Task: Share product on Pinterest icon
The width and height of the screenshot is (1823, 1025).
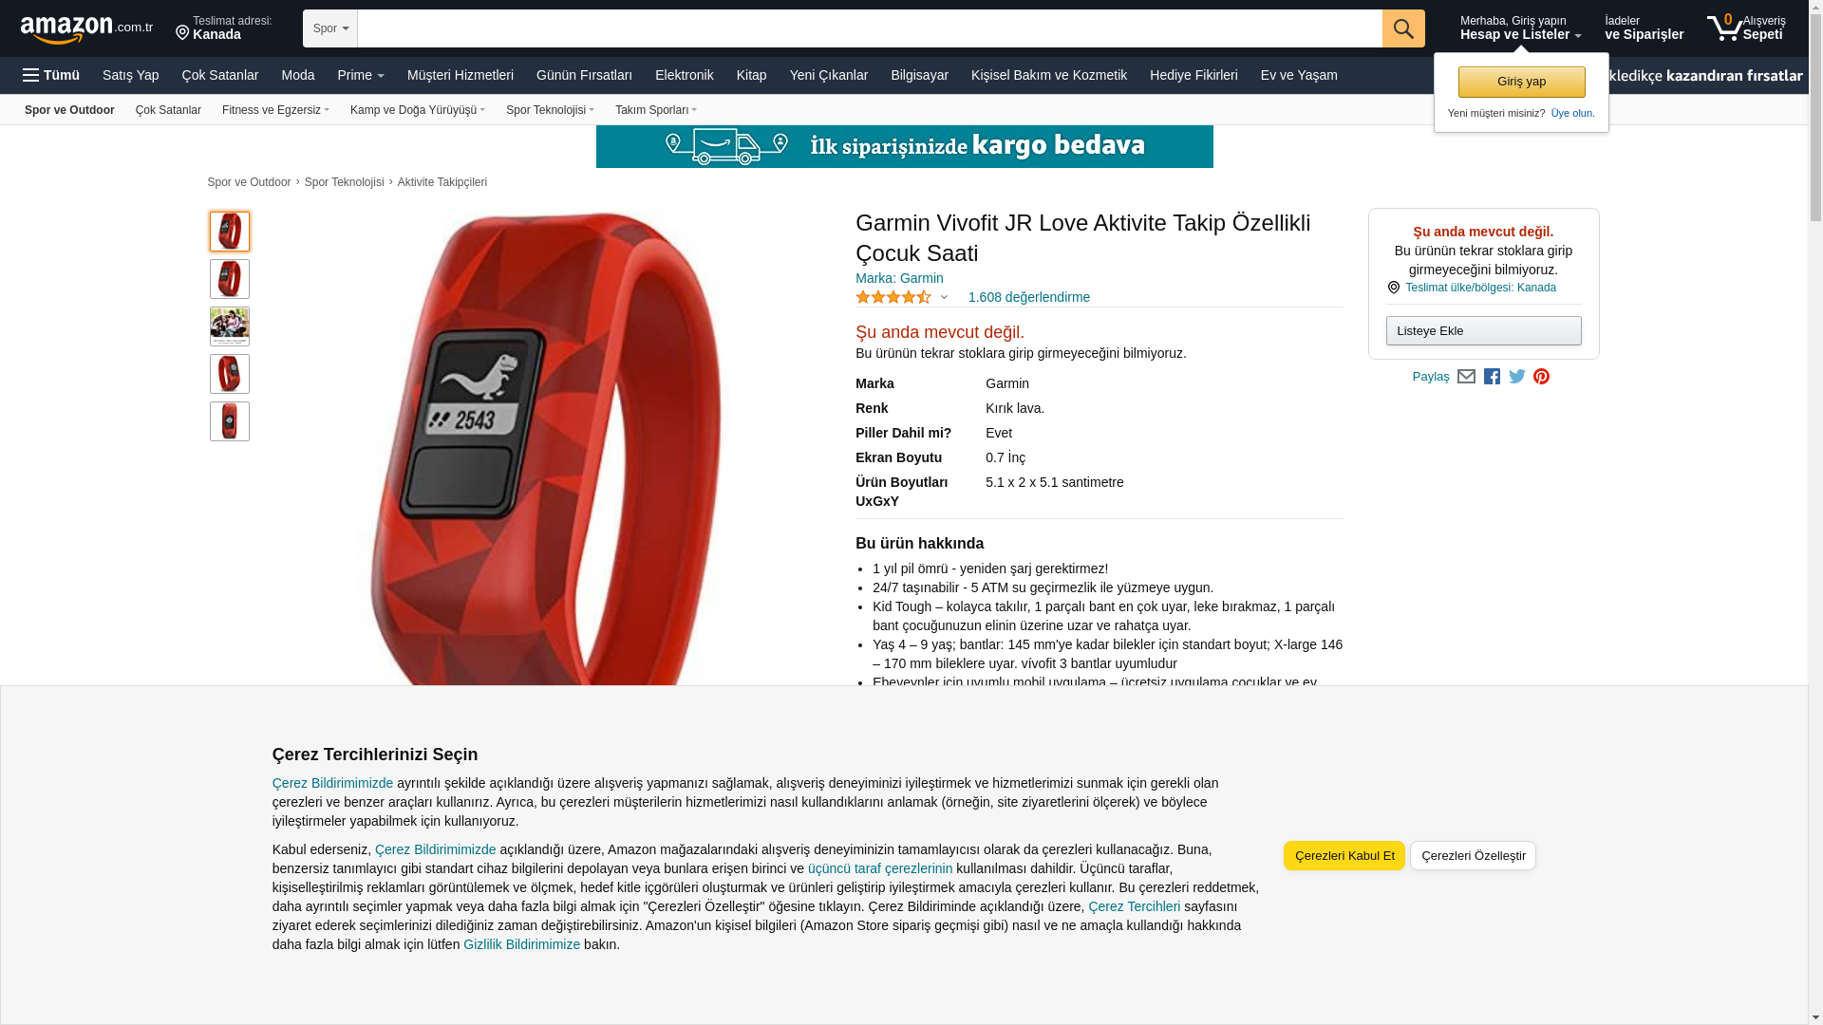Action: 1542,377
